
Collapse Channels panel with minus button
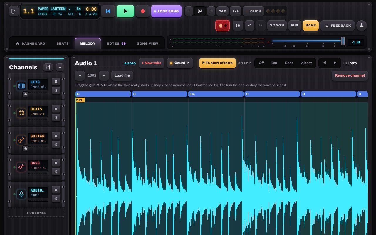pos(60,67)
